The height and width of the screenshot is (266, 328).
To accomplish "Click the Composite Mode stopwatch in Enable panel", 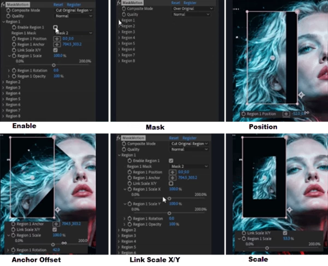I will coord(8,10).
